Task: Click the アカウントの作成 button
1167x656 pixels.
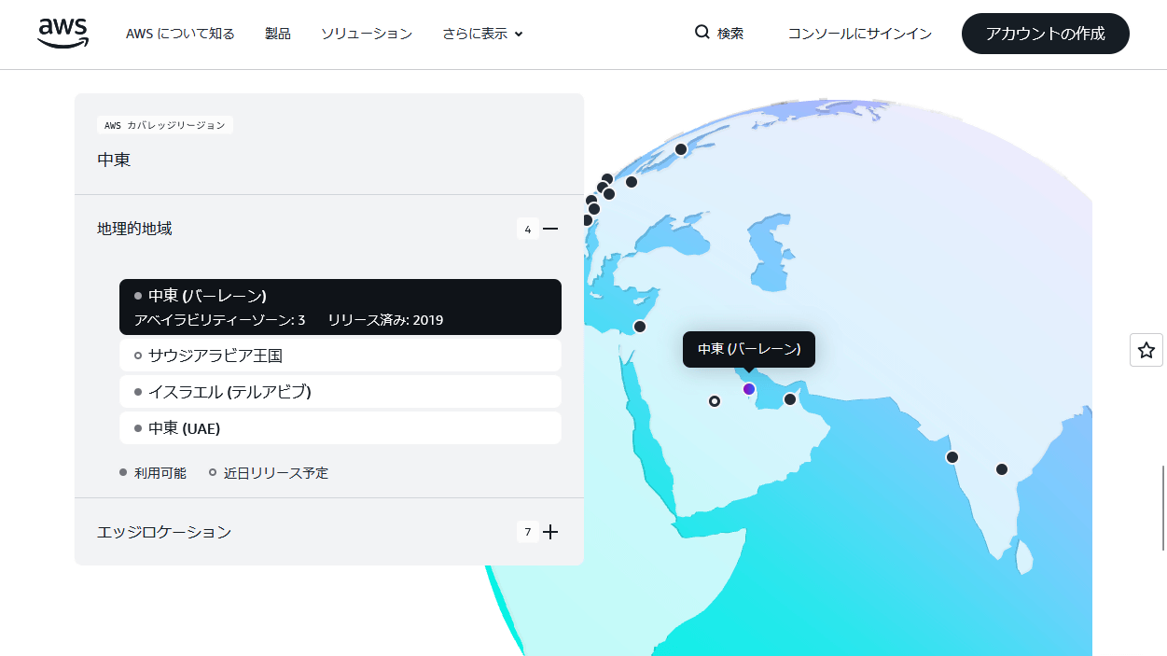Action: point(1045,34)
